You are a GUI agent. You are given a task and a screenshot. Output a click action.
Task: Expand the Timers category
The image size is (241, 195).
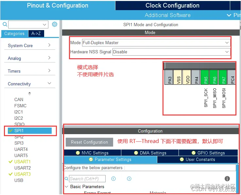coord(30,71)
